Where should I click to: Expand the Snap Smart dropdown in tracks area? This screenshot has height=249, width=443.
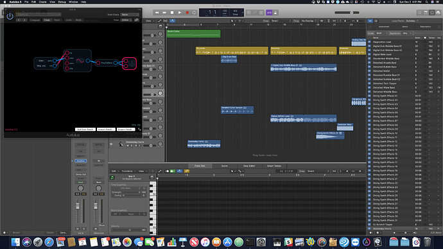coord(281,21)
